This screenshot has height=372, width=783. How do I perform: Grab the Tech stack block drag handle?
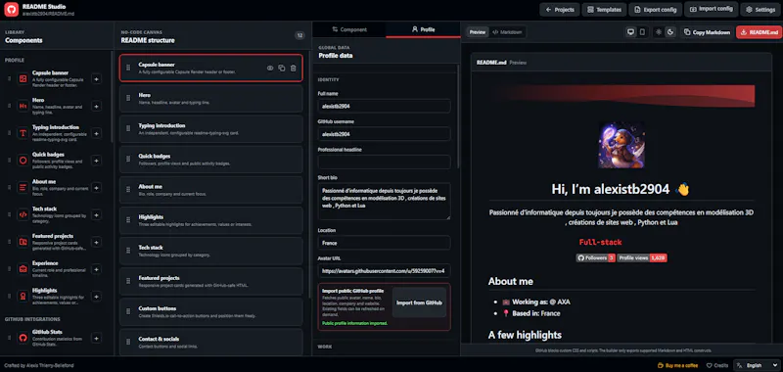click(128, 251)
